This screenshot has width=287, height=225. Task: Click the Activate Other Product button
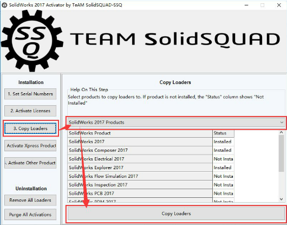tap(30, 163)
